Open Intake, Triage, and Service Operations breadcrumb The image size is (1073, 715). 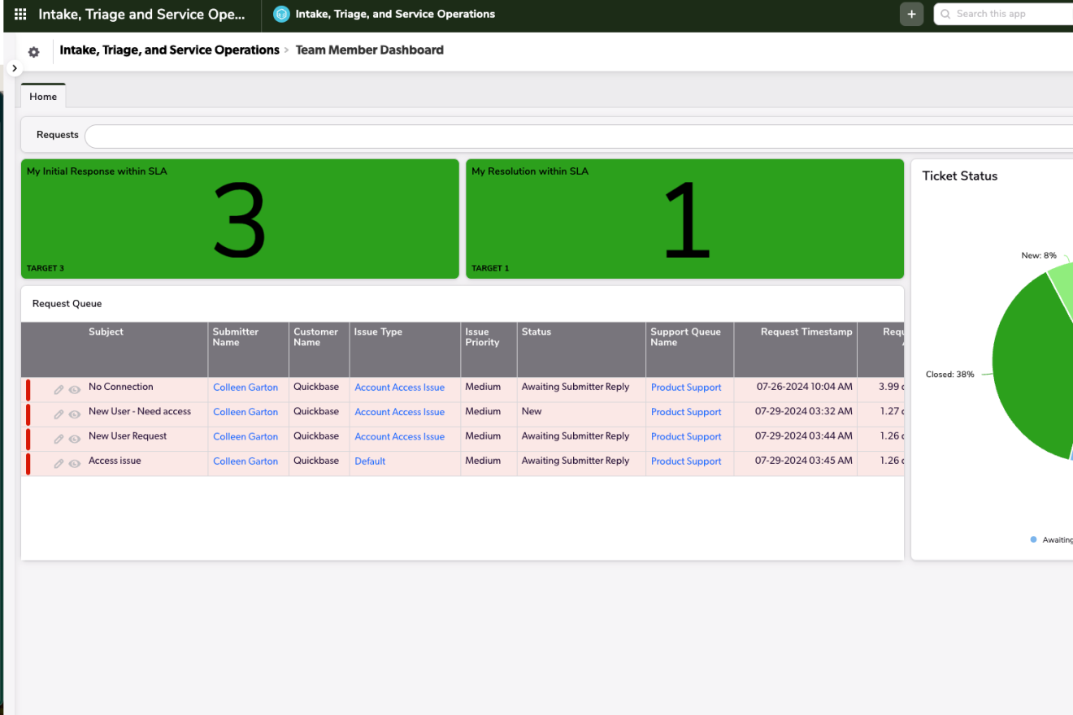tap(169, 50)
